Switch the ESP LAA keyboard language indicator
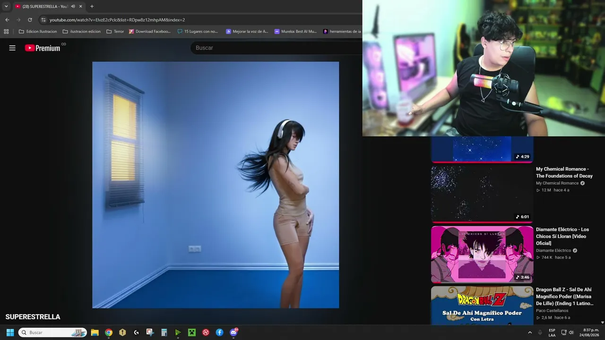Viewport: 605px width, 340px height. (552, 332)
